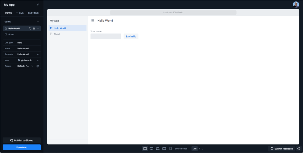
Task: Toggle the hamburger menu in preview
Action: (x=93, y=20)
